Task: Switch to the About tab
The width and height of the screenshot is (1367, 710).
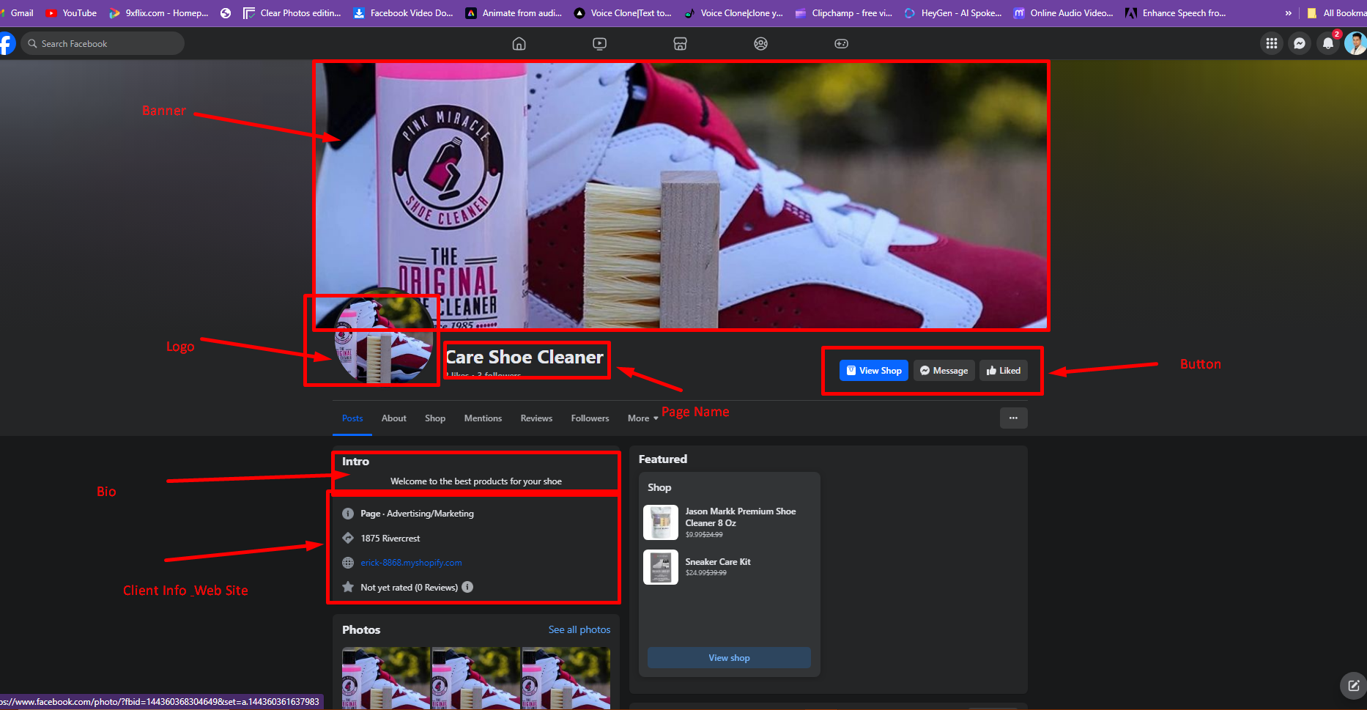Action: (393, 418)
